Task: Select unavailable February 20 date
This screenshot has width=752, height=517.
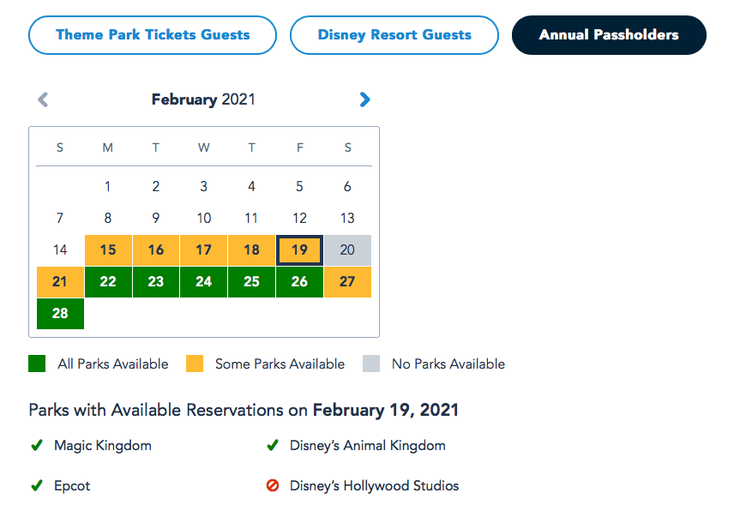Action: (x=347, y=250)
